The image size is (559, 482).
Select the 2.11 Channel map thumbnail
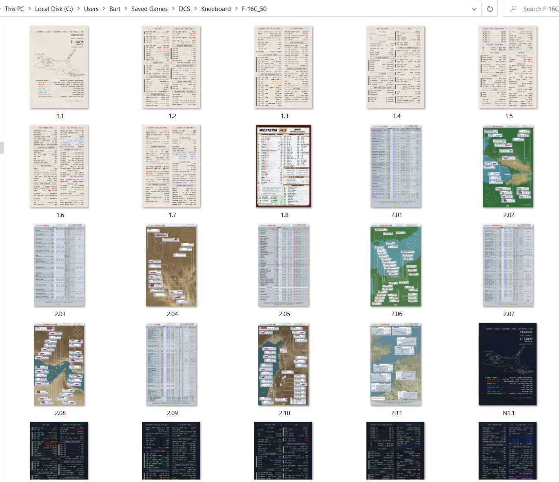[x=396, y=364]
